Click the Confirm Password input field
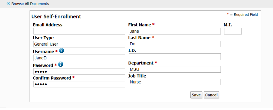The width and height of the screenshot is (273, 110). tap(79, 84)
